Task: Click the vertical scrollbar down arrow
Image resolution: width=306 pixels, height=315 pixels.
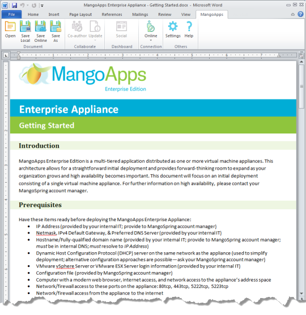Action: (x=301, y=294)
